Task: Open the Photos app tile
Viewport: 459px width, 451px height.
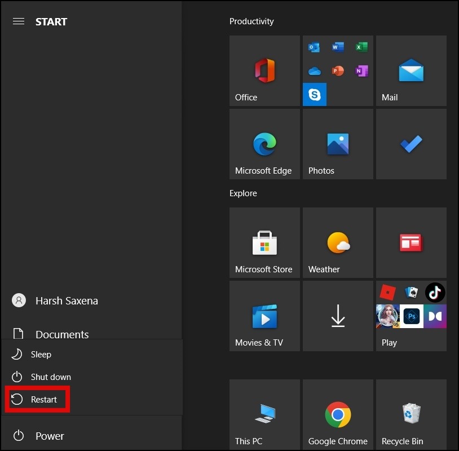Action: (338, 144)
